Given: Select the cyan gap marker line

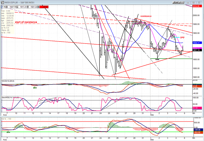Looking at the screenshot, I should point(176,37).
